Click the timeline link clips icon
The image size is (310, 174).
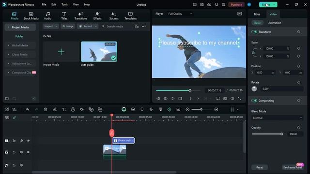(15, 117)
